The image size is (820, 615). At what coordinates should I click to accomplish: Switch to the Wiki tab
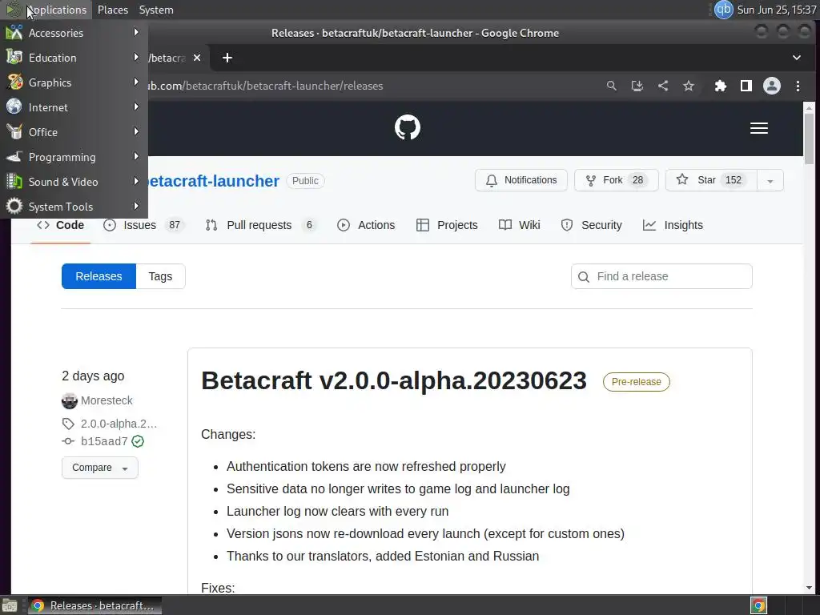coord(519,225)
